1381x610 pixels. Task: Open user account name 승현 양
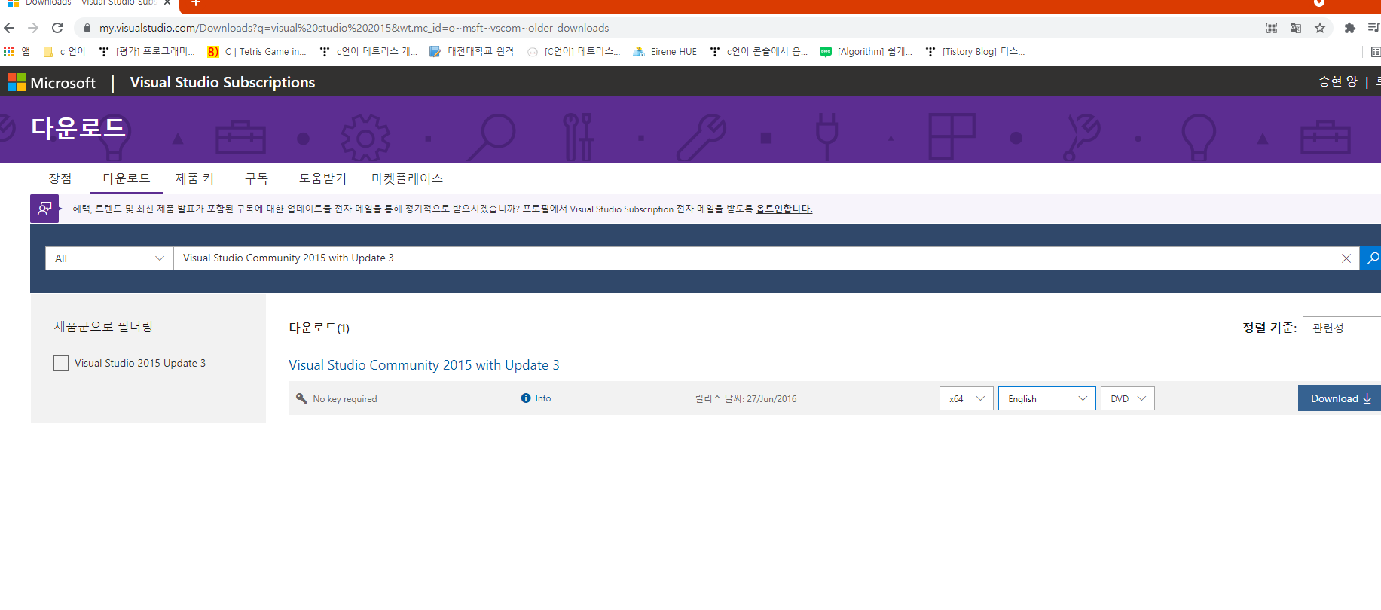[x=1338, y=81]
